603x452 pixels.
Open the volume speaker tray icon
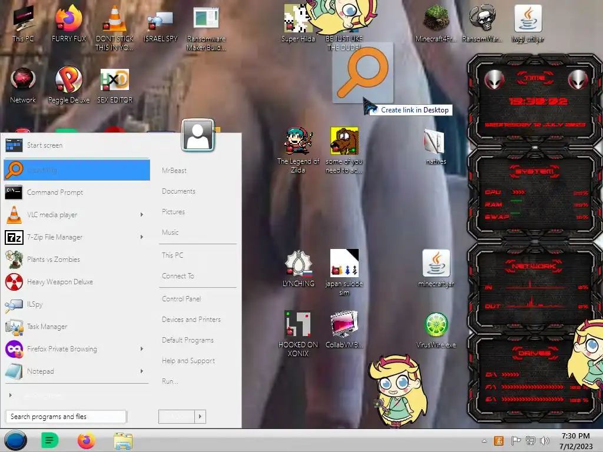click(544, 440)
